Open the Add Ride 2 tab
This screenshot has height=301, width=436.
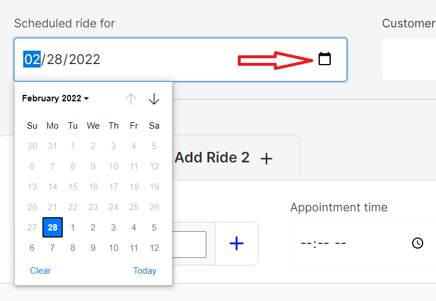[x=212, y=158]
